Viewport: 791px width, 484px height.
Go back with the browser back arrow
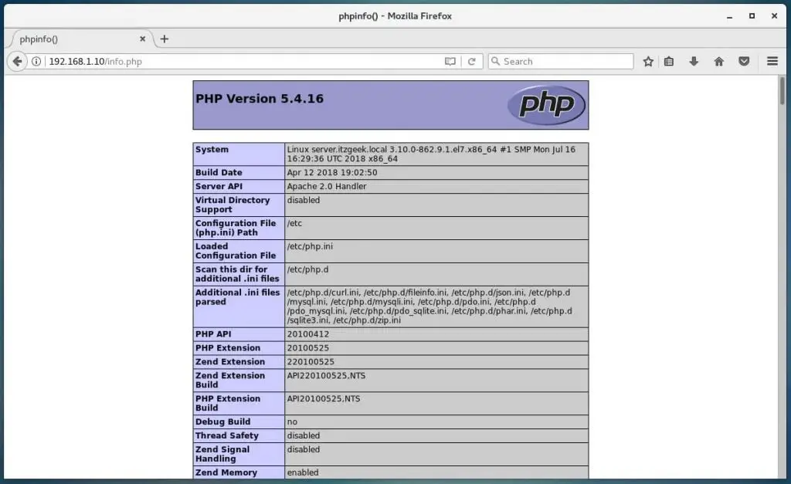pos(17,61)
